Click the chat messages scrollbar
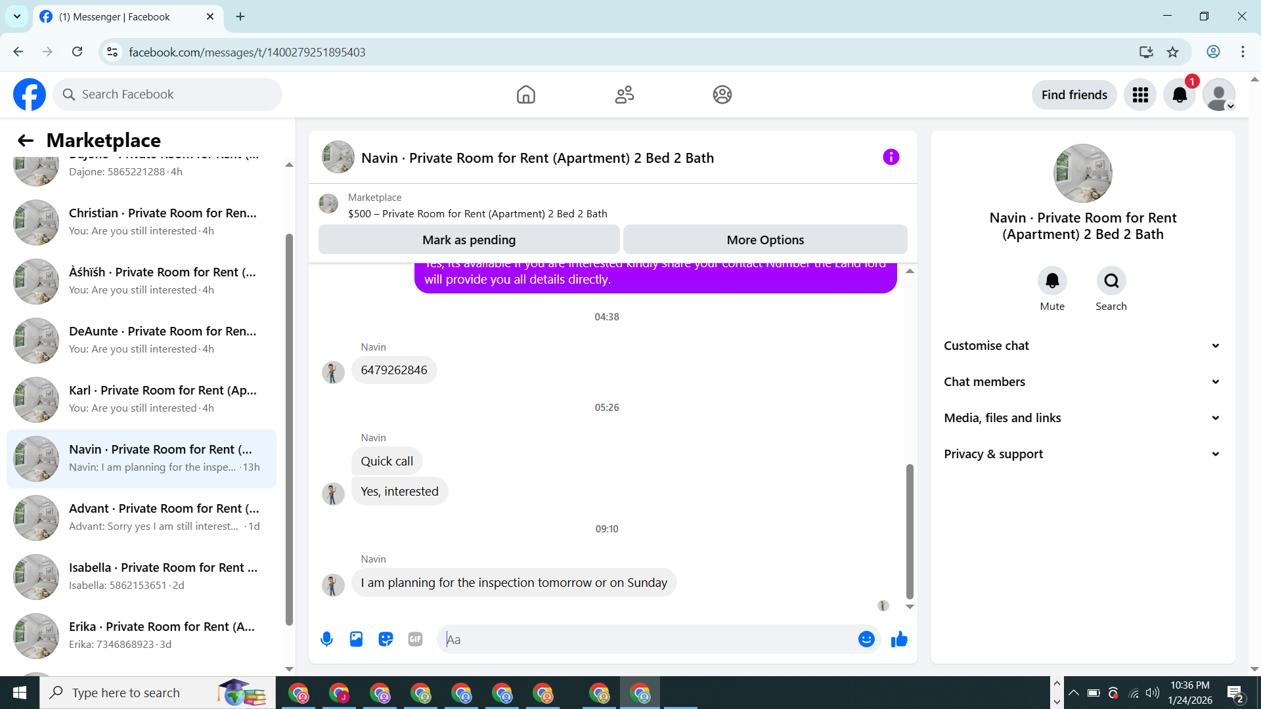This screenshot has width=1261, height=709. coord(910,532)
